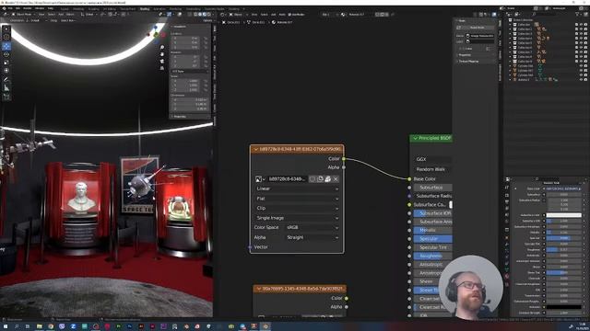Open the Single Image source dropdown
The height and width of the screenshot is (331, 590).
pos(297,218)
